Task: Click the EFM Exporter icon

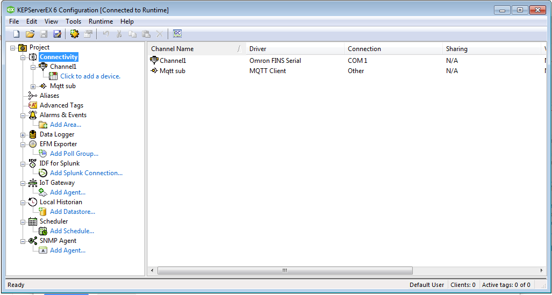Action: pyautogui.click(x=33, y=144)
